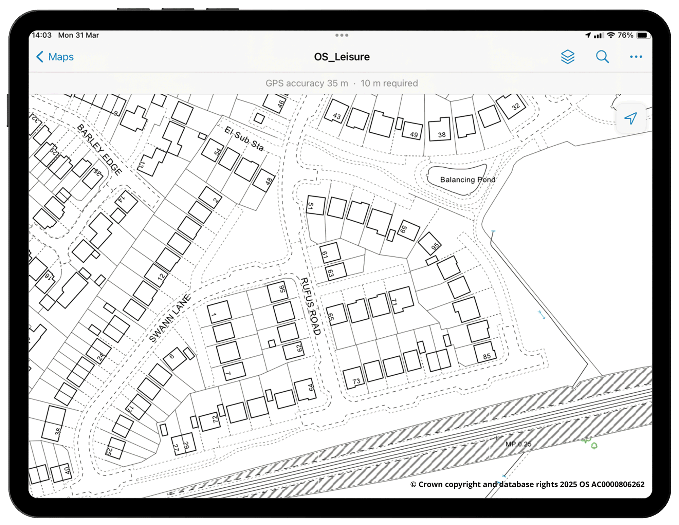
Task: Tap the battery indicator in status bar
Action: point(643,35)
